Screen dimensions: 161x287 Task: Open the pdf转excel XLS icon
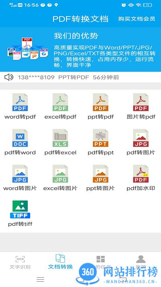tap(60, 138)
